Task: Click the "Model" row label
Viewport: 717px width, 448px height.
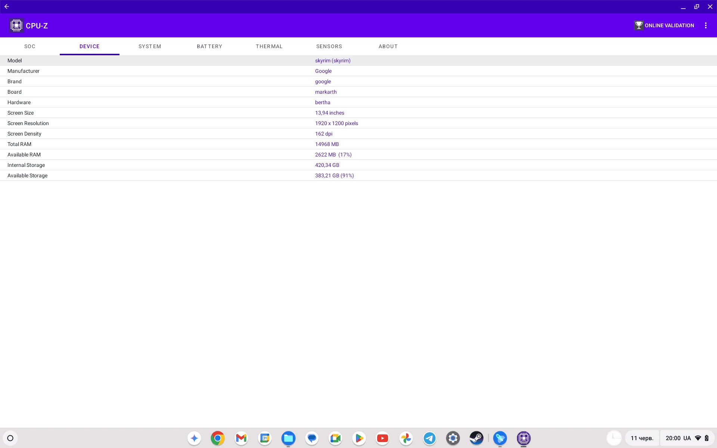Action: coord(15,60)
